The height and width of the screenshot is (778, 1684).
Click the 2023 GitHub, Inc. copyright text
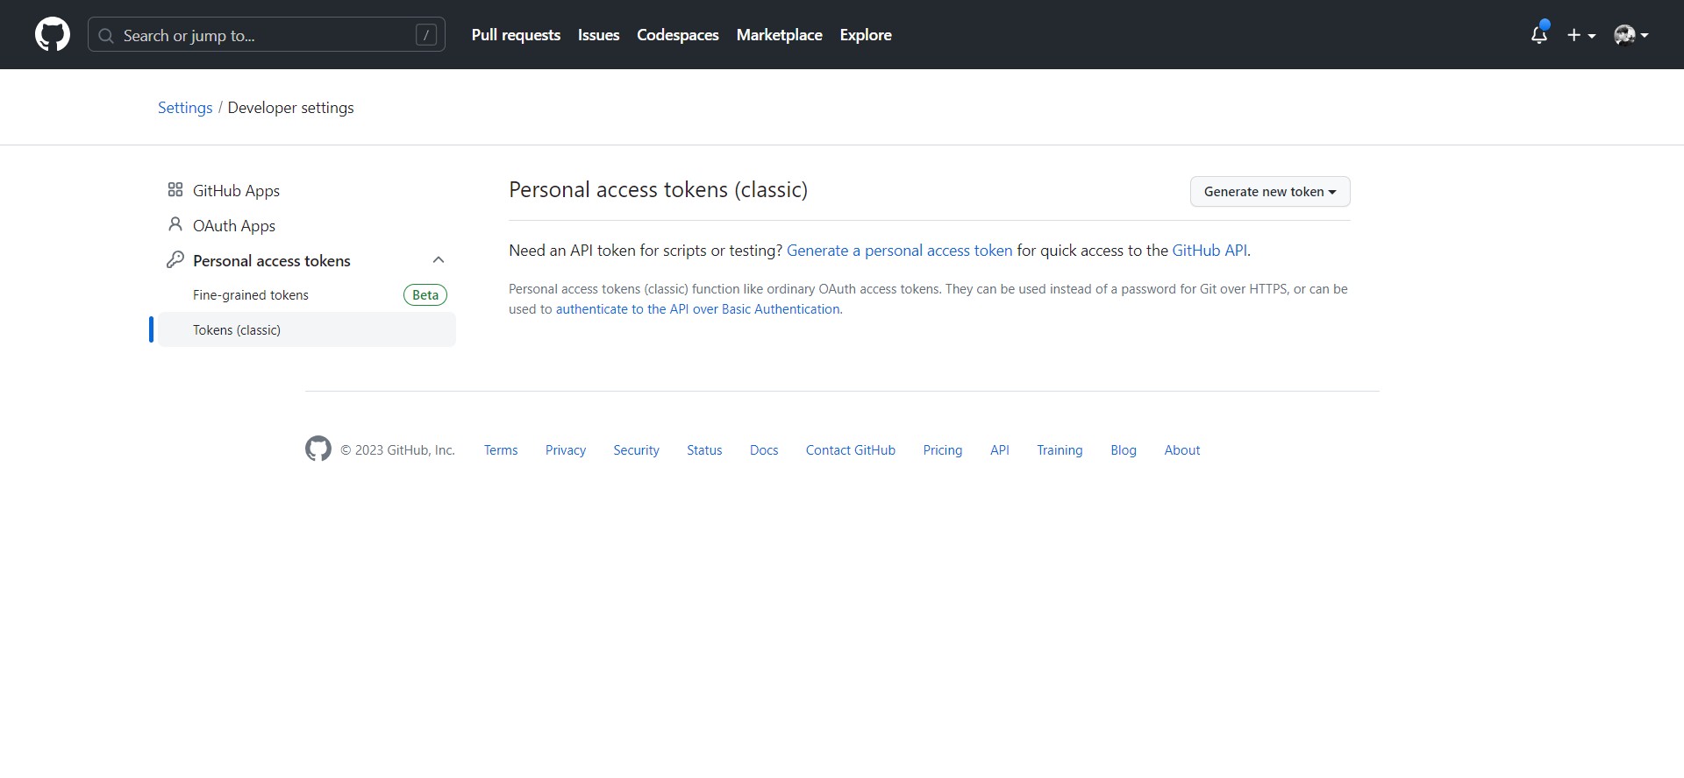pos(397,450)
